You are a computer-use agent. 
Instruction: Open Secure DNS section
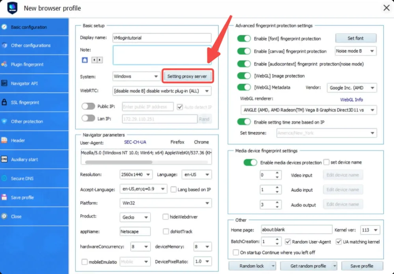pos(34,178)
